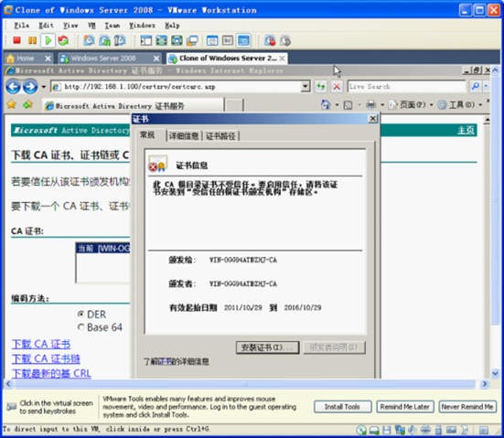Screen dimensions: 504x438
Task: Open the VMware VM menu
Action: [x=91, y=25]
